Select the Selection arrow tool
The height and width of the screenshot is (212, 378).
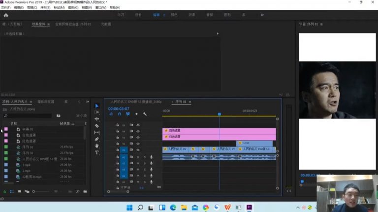[x=97, y=106]
